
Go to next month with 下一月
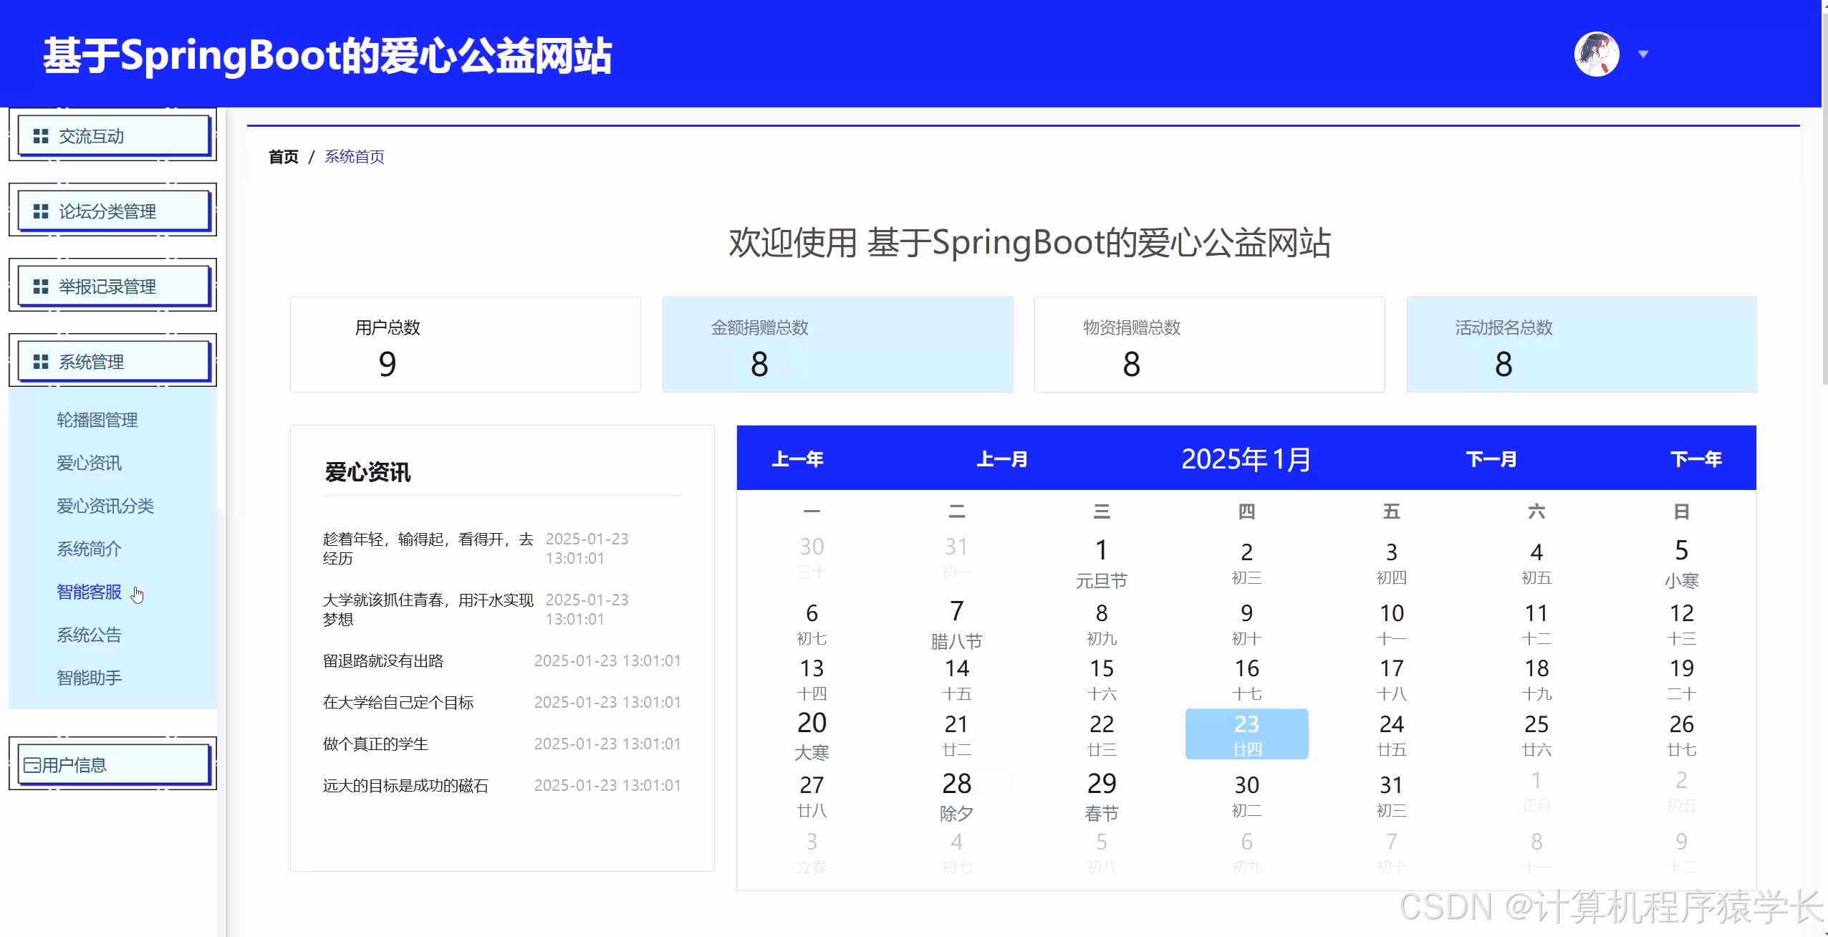click(1491, 459)
